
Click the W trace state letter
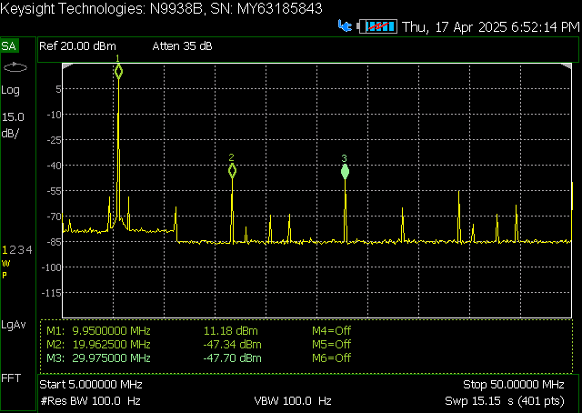tap(5, 264)
